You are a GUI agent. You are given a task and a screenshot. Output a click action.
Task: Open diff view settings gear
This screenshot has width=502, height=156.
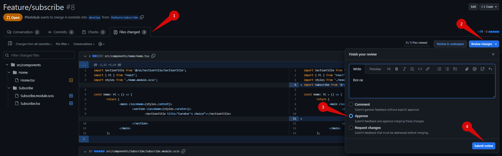pyautogui.click(x=101, y=44)
